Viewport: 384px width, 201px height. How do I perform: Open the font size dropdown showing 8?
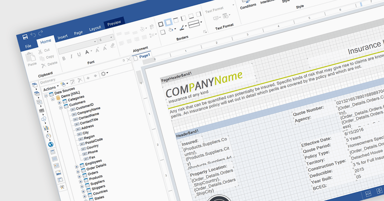point(111,38)
